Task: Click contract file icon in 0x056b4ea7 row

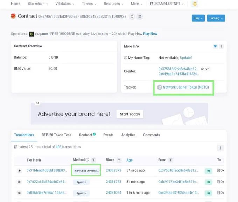Action: [x=218, y=193]
